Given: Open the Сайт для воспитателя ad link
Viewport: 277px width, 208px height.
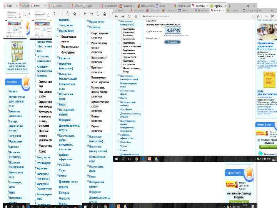Looking at the screenshot, I should click(267, 92).
